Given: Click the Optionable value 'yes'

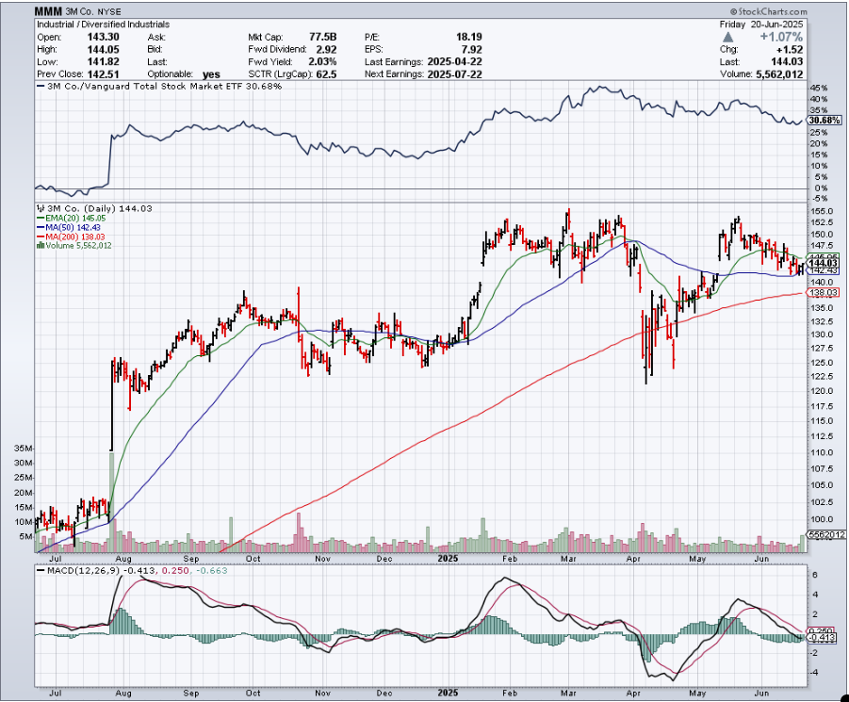Looking at the screenshot, I should point(211,74).
